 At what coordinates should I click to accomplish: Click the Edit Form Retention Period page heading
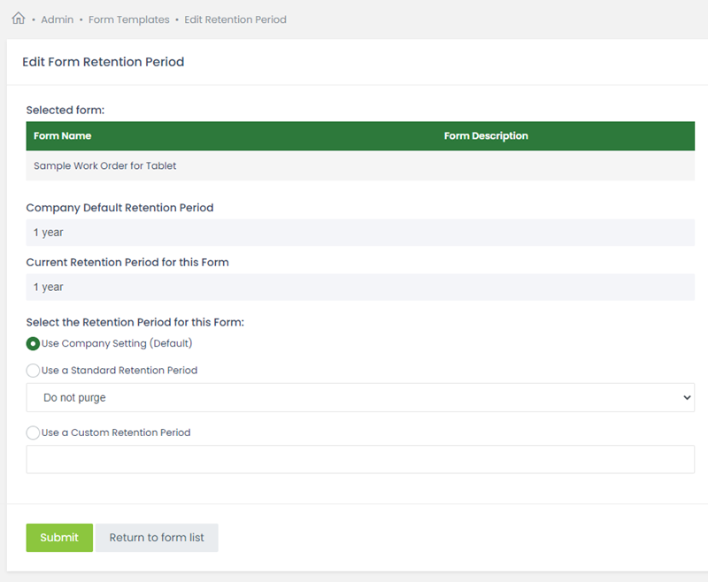click(x=104, y=62)
